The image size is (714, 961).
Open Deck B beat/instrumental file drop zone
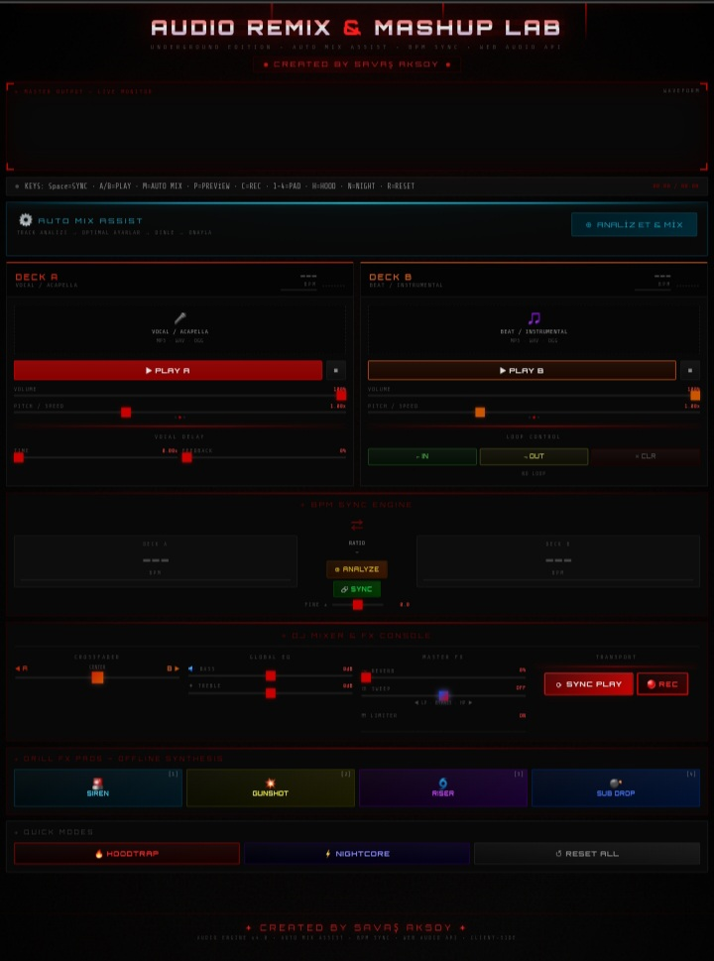coord(534,328)
